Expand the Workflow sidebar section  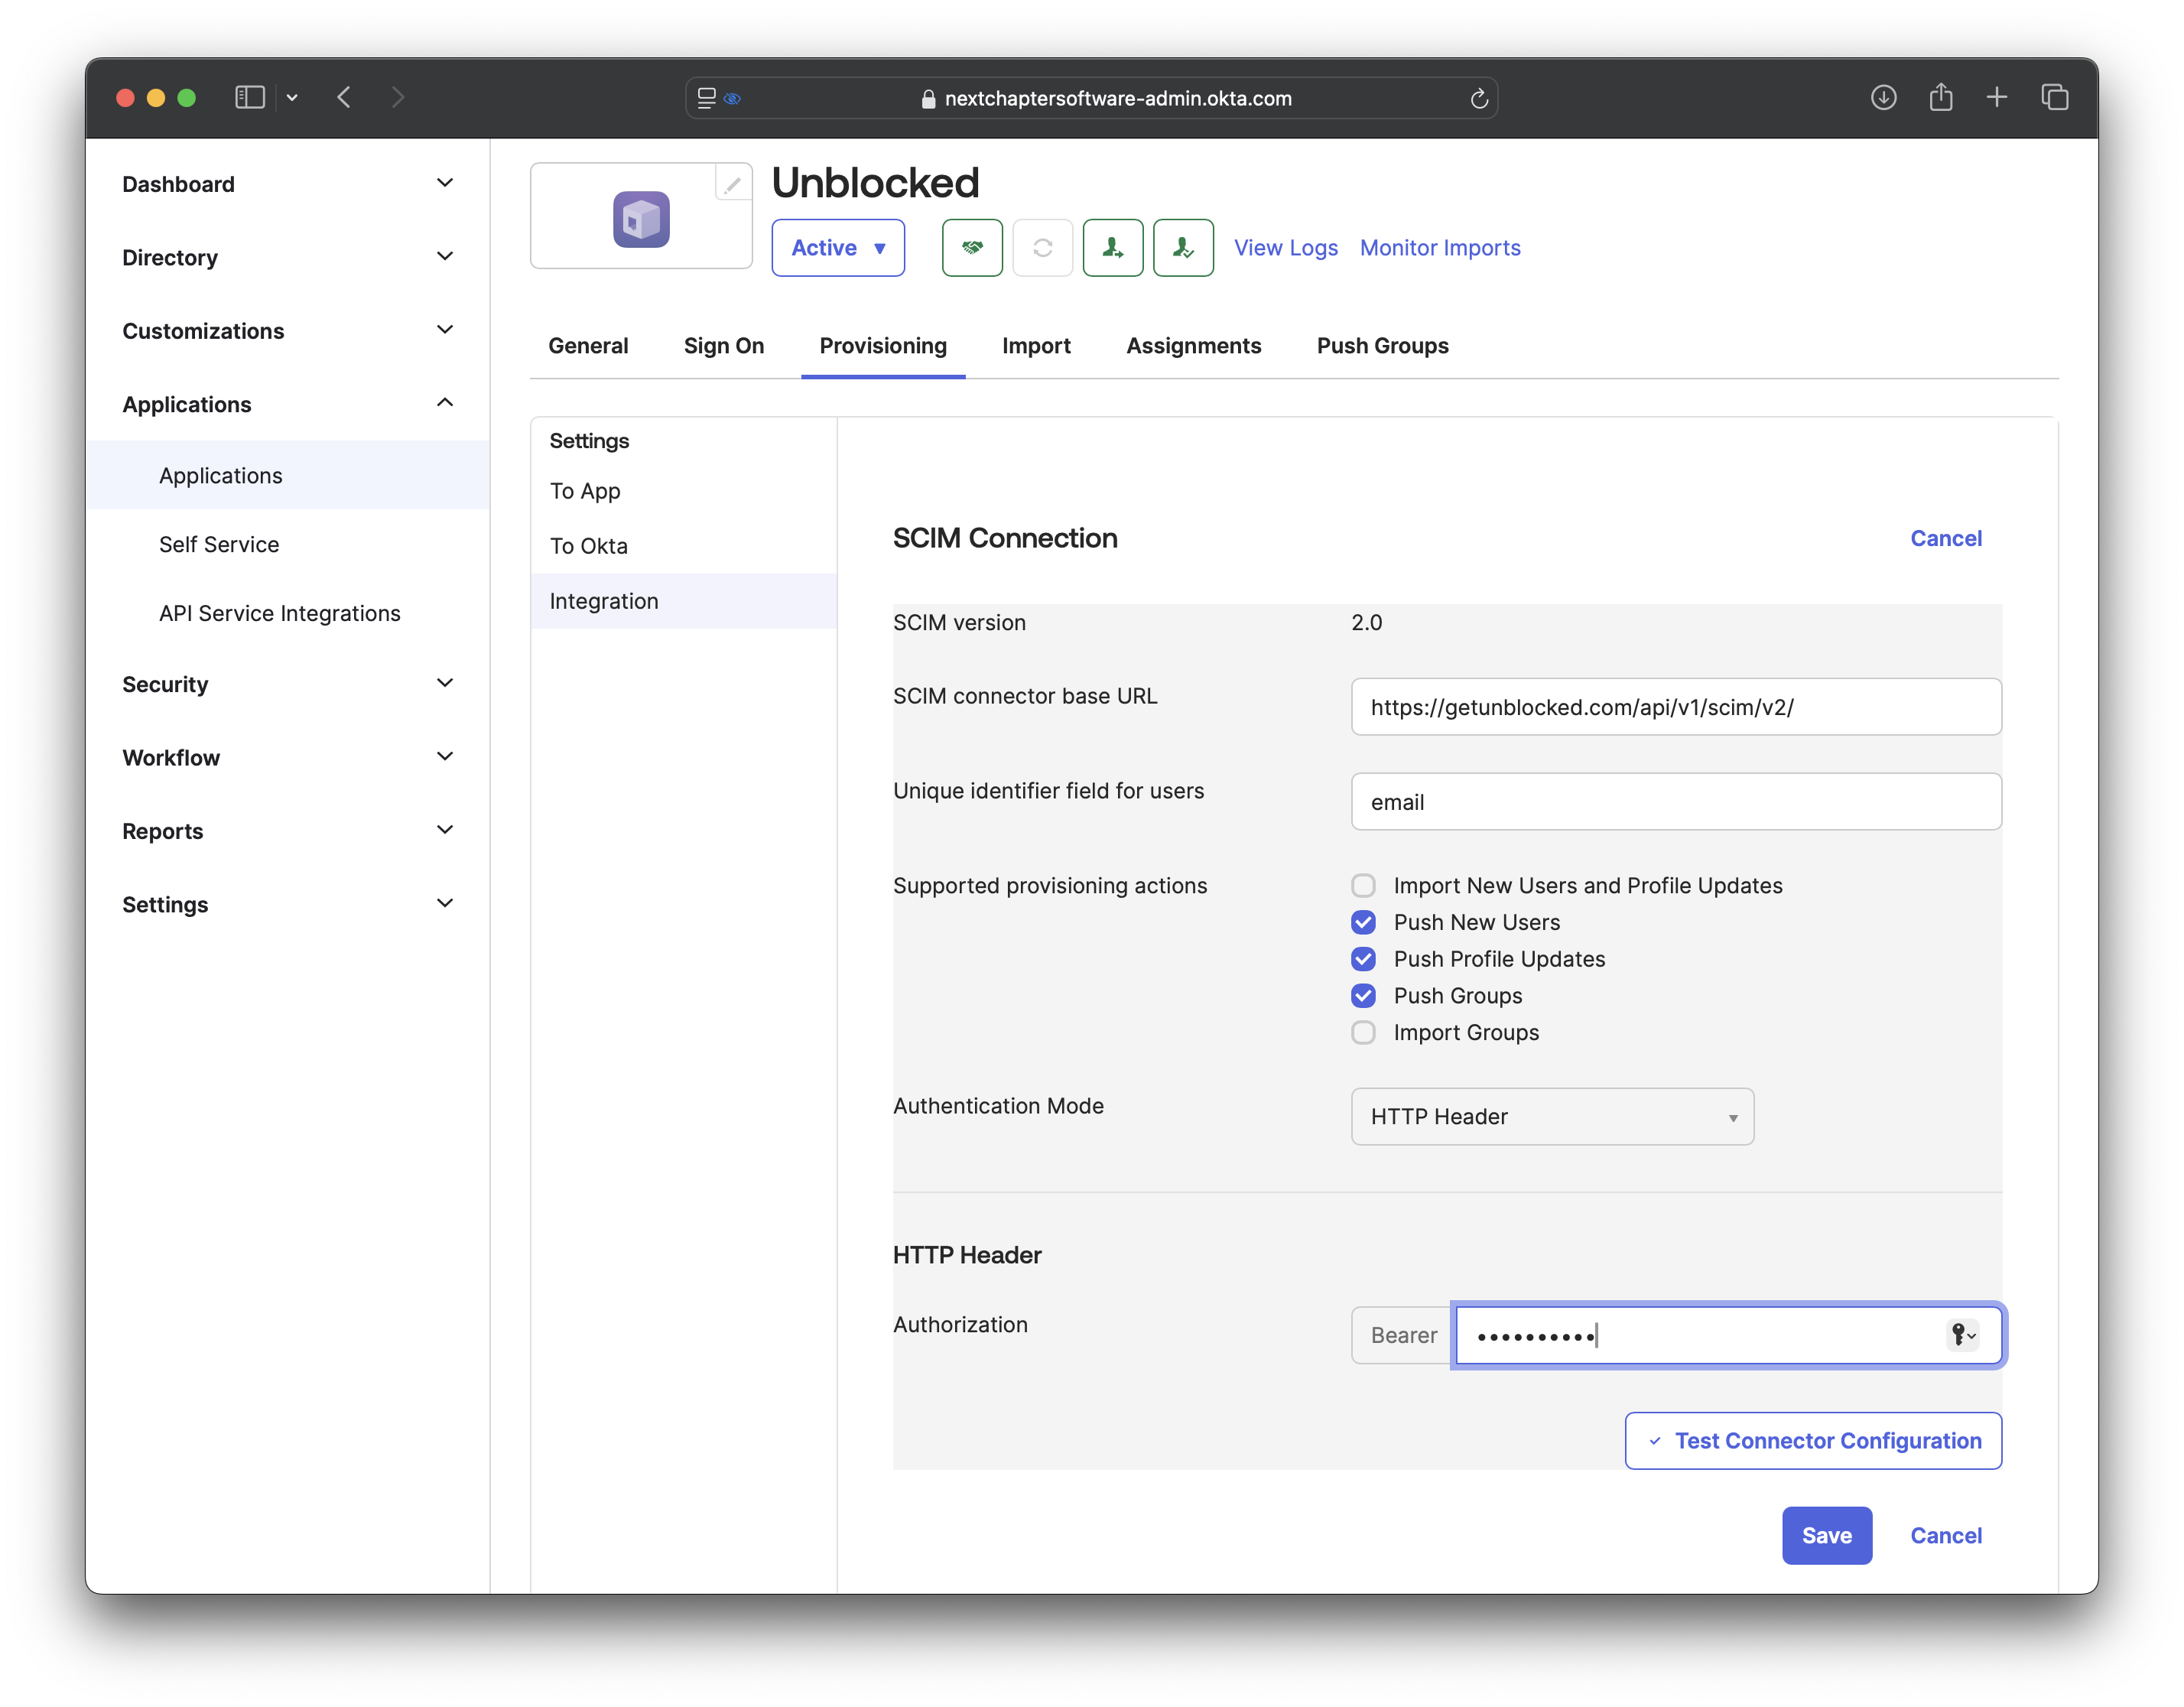coord(287,757)
